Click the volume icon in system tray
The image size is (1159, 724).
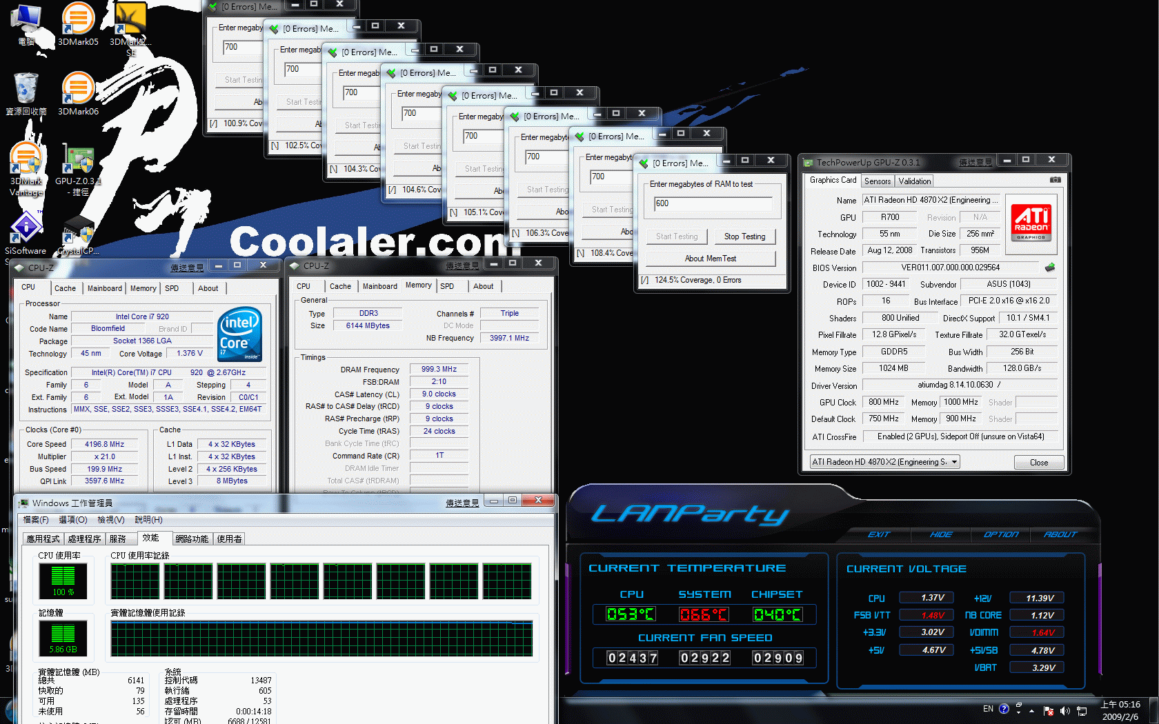[x=1064, y=710]
